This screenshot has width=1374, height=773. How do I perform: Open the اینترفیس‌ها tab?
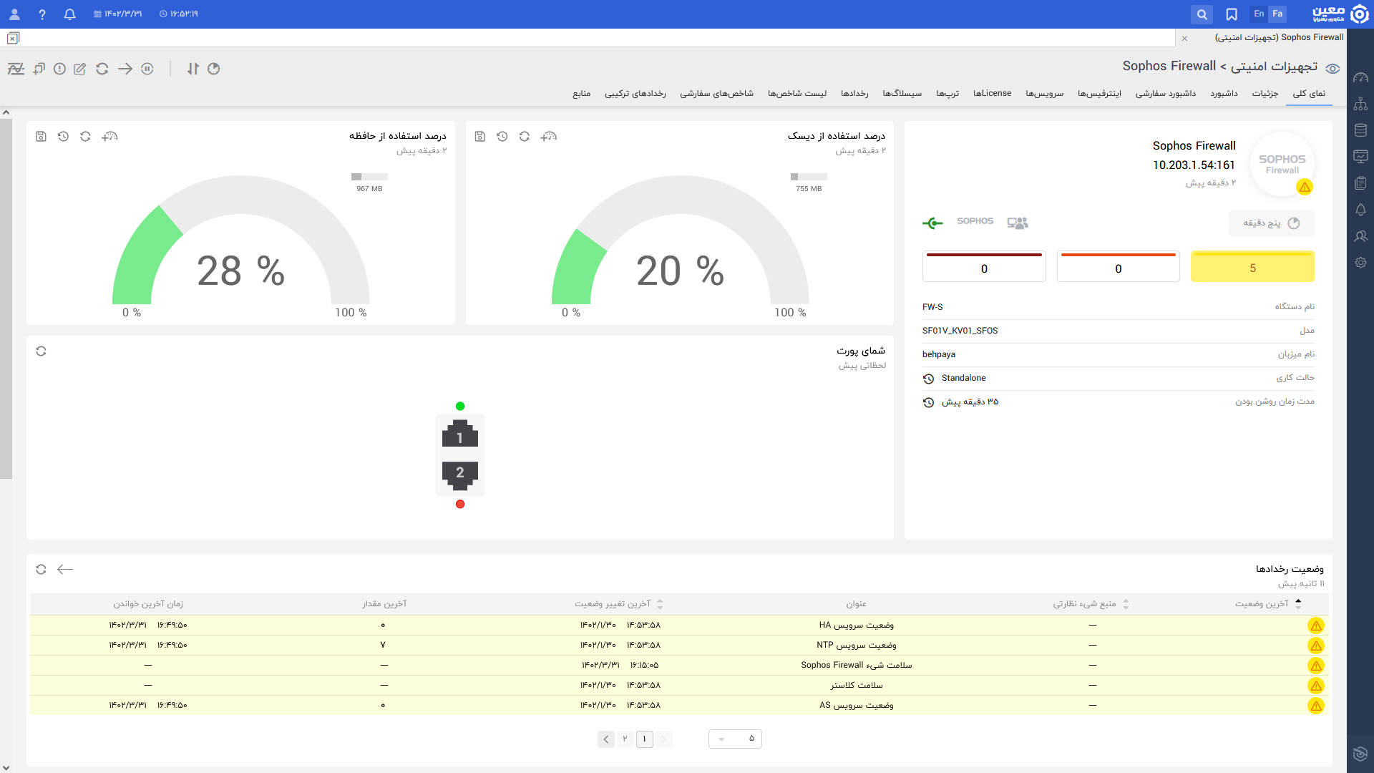tap(1099, 94)
